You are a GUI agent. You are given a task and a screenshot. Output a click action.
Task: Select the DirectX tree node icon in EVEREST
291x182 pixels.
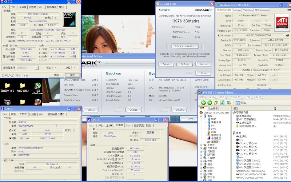(205, 167)
